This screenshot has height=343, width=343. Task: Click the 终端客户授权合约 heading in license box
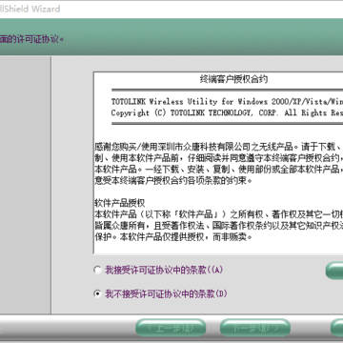coord(233,79)
